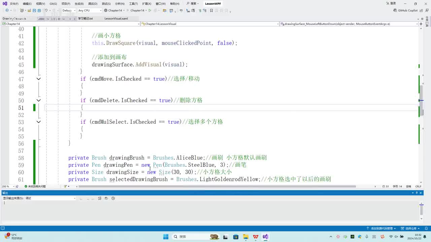The width and height of the screenshot is (431, 242).
Task: Open the 工具(T) menu
Action: click(x=133, y=4)
